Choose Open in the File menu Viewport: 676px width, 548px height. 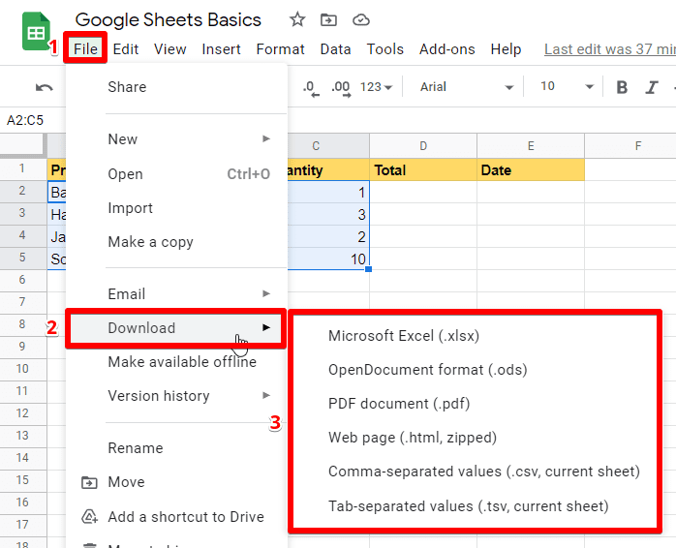point(176,173)
